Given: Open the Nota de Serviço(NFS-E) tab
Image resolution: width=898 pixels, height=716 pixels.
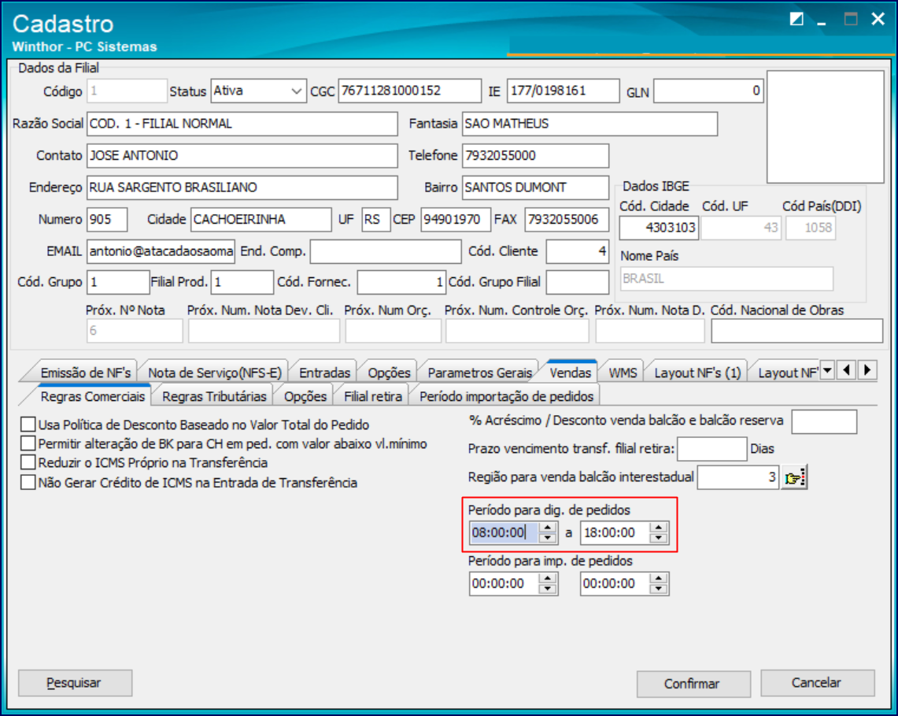Looking at the screenshot, I should 215,373.
